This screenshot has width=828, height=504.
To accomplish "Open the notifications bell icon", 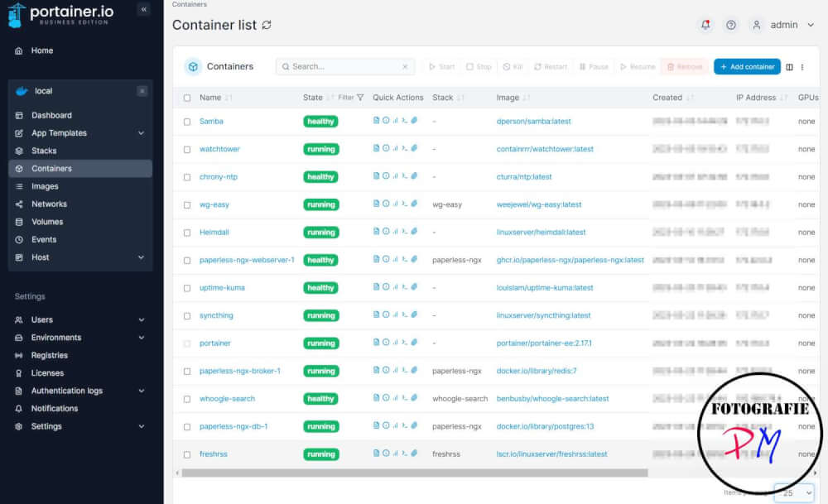I will (x=705, y=25).
